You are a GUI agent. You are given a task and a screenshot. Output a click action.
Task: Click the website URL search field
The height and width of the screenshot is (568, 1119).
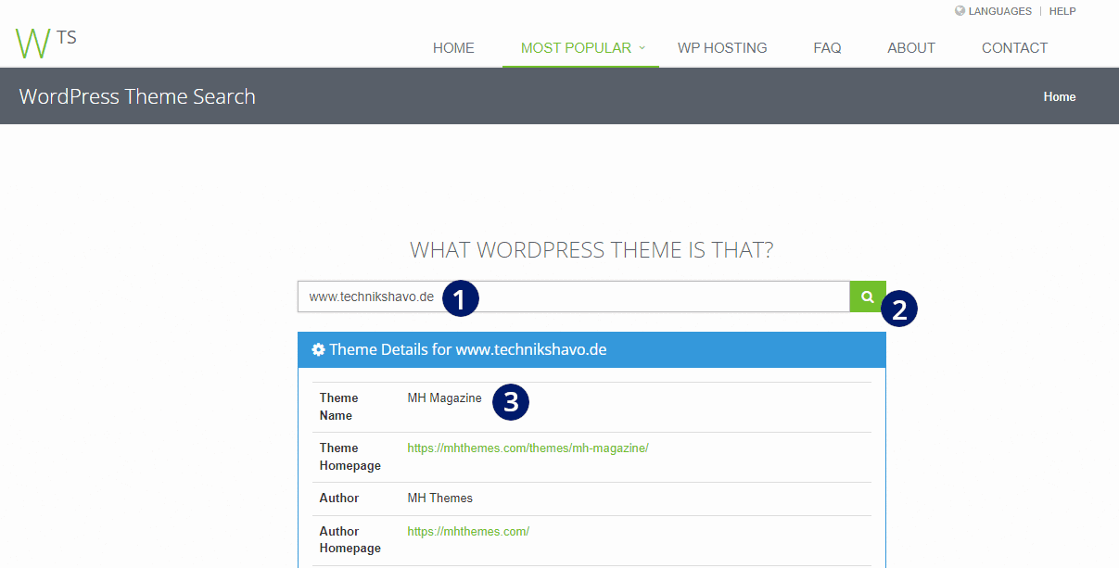[x=574, y=297]
